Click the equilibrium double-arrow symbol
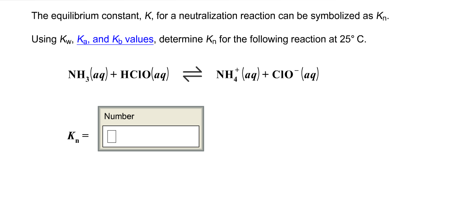 click(191, 75)
